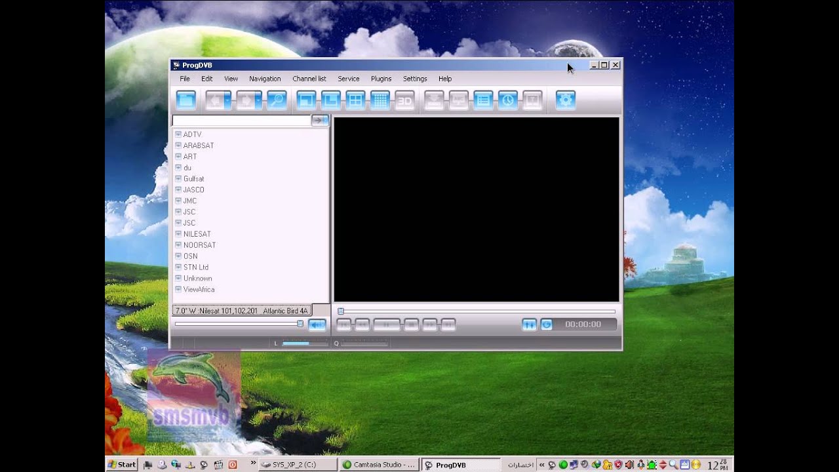Click the ProgDVB taskbar button
Screen dimensions: 839x472
click(x=460, y=465)
